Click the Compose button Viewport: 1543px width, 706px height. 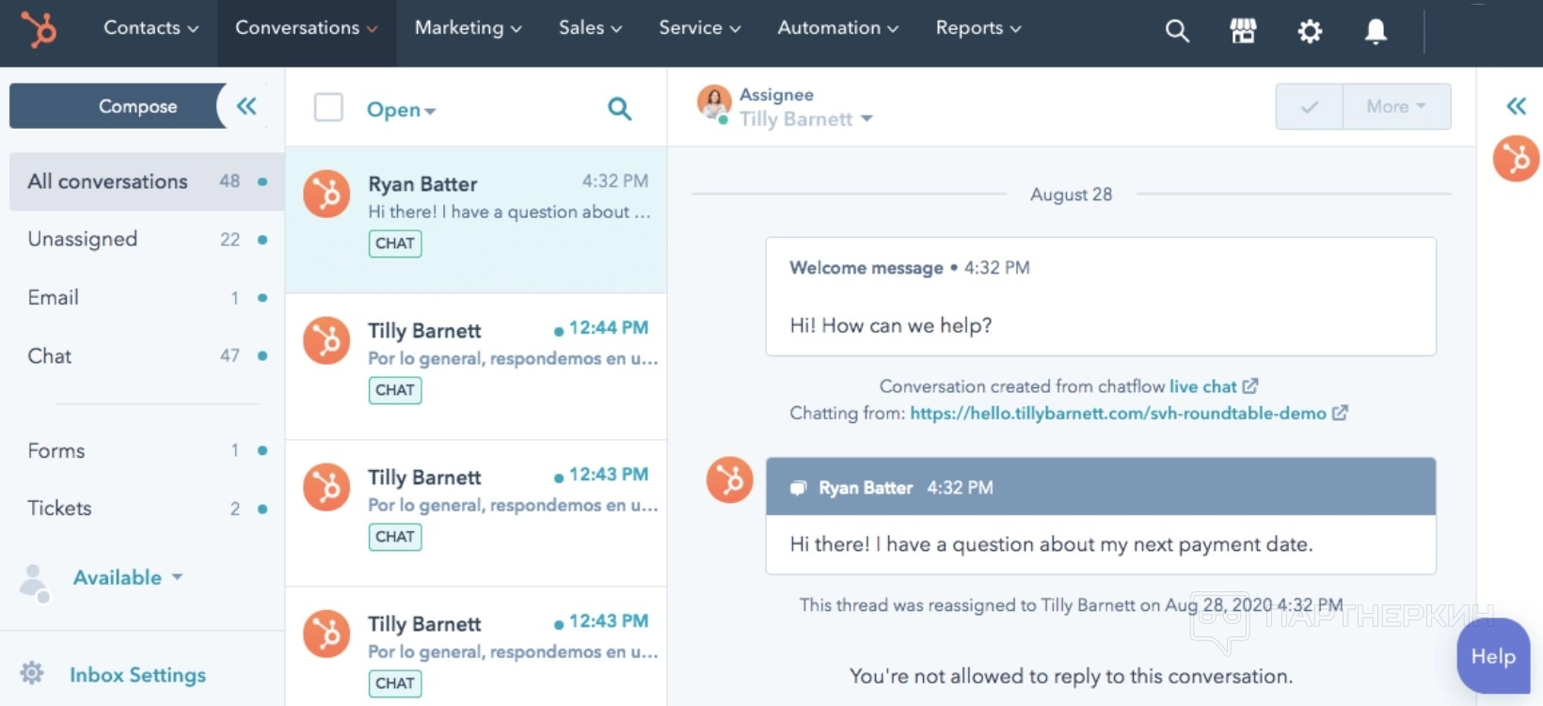point(137,106)
